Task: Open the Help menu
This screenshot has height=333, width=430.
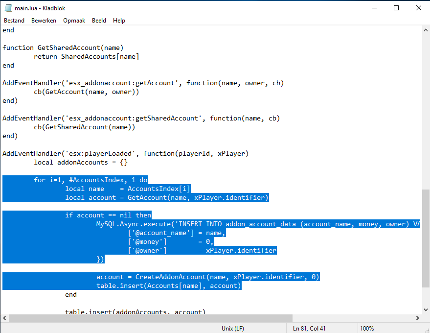Action: 119,20
